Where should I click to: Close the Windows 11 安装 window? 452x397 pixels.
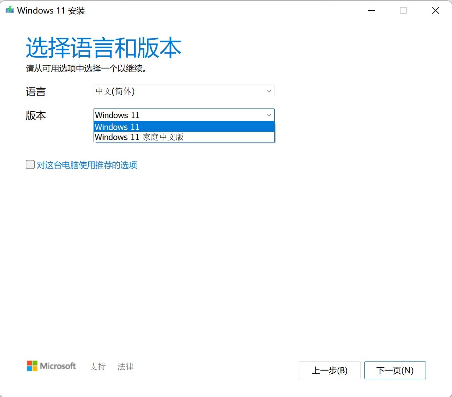pos(436,10)
